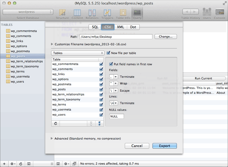The image size is (228, 167).
Task: Uncheck wp_term_relationships in export list
Action: click(x=101, y=95)
